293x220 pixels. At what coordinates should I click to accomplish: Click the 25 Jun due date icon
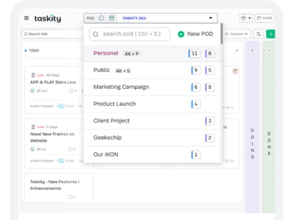pos(32,91)
